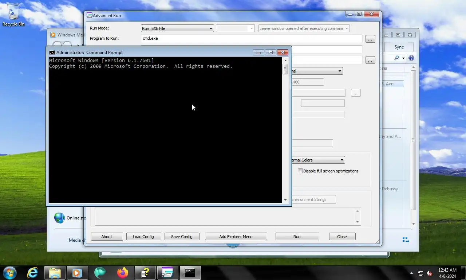The image size is (466, 280).
Task: Click the Command Prompt scroll down arrow
Action: click(x=285, y=200)
